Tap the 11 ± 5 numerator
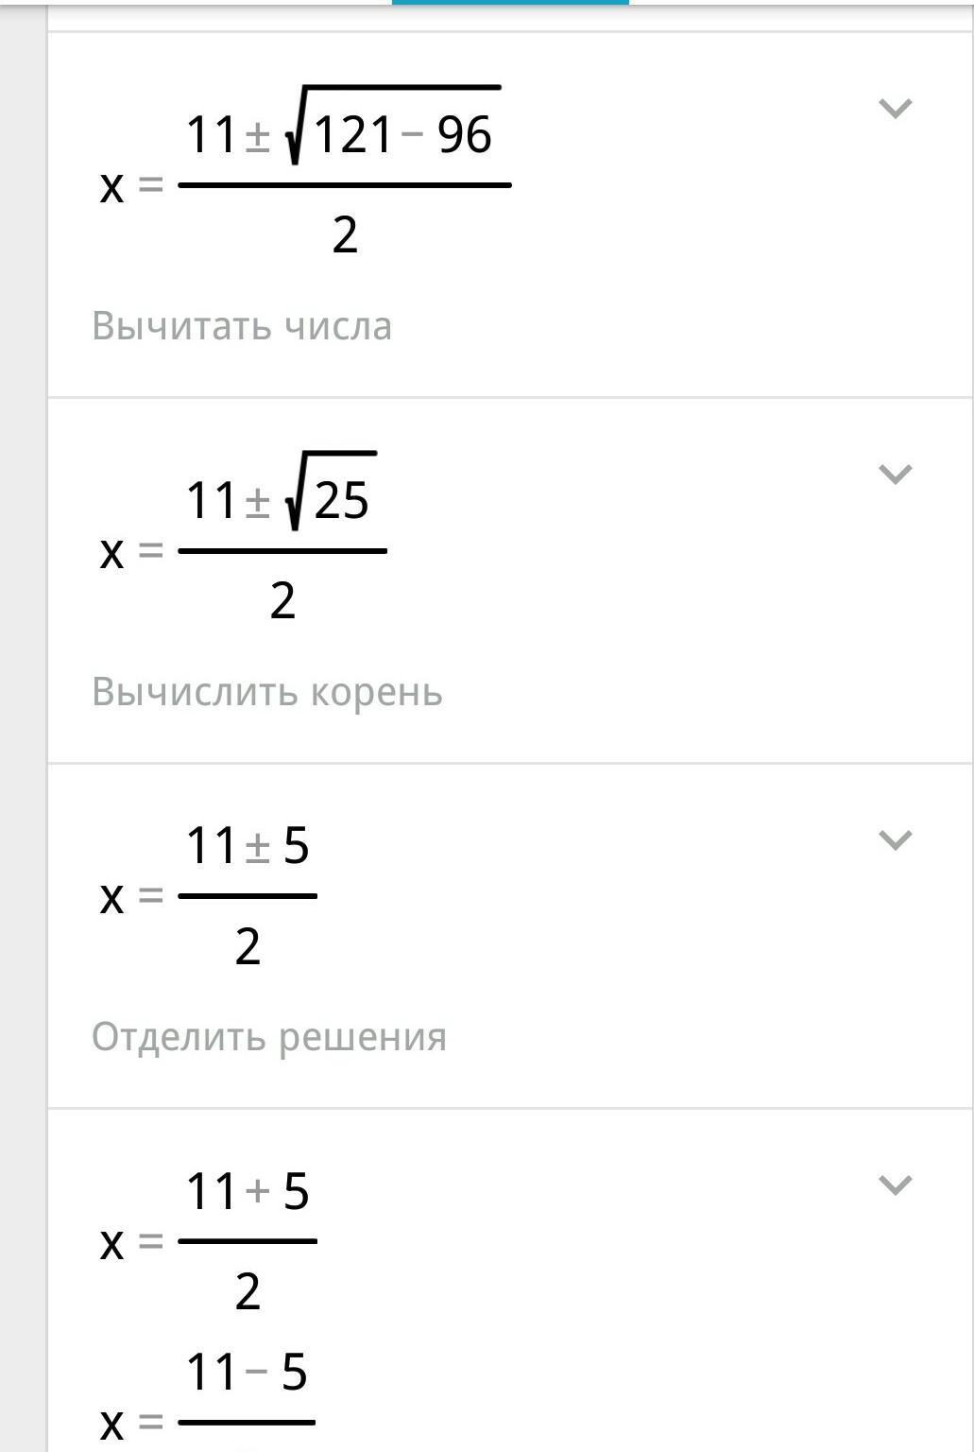Screen dimensions: 974x1452 (x=248, y=845)
